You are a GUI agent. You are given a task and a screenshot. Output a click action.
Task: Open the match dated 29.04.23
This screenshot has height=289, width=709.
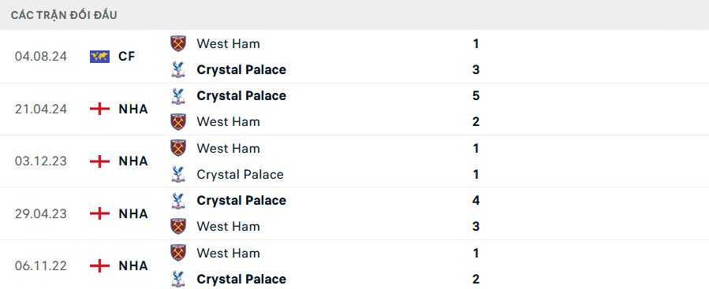[x=355, y=213]
